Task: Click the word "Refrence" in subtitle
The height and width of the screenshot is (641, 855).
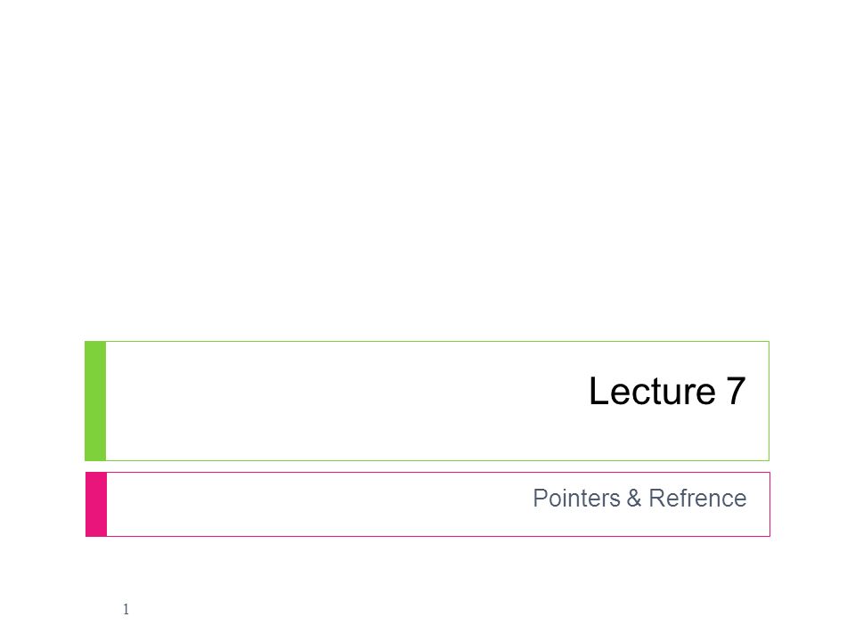Action: pyautogui.click(x=697, y=499)
